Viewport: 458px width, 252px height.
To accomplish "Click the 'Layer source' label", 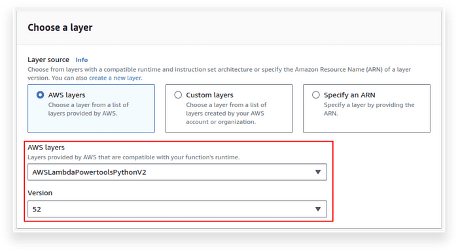I will click(x=48, y=59).
